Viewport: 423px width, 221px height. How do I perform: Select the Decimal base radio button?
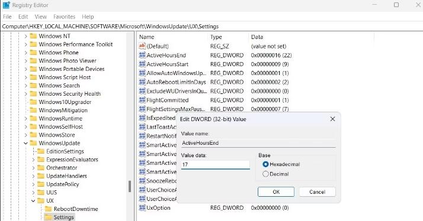pos(265,174)
